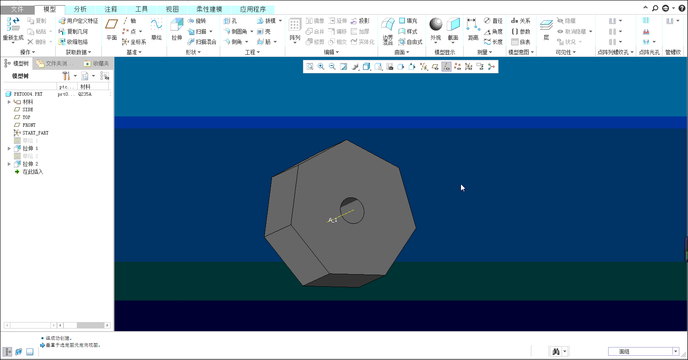This screenshot has width=688, height=360.
Task: Toggle plane display in graphics toolbar
Action: tap(435, 66)
